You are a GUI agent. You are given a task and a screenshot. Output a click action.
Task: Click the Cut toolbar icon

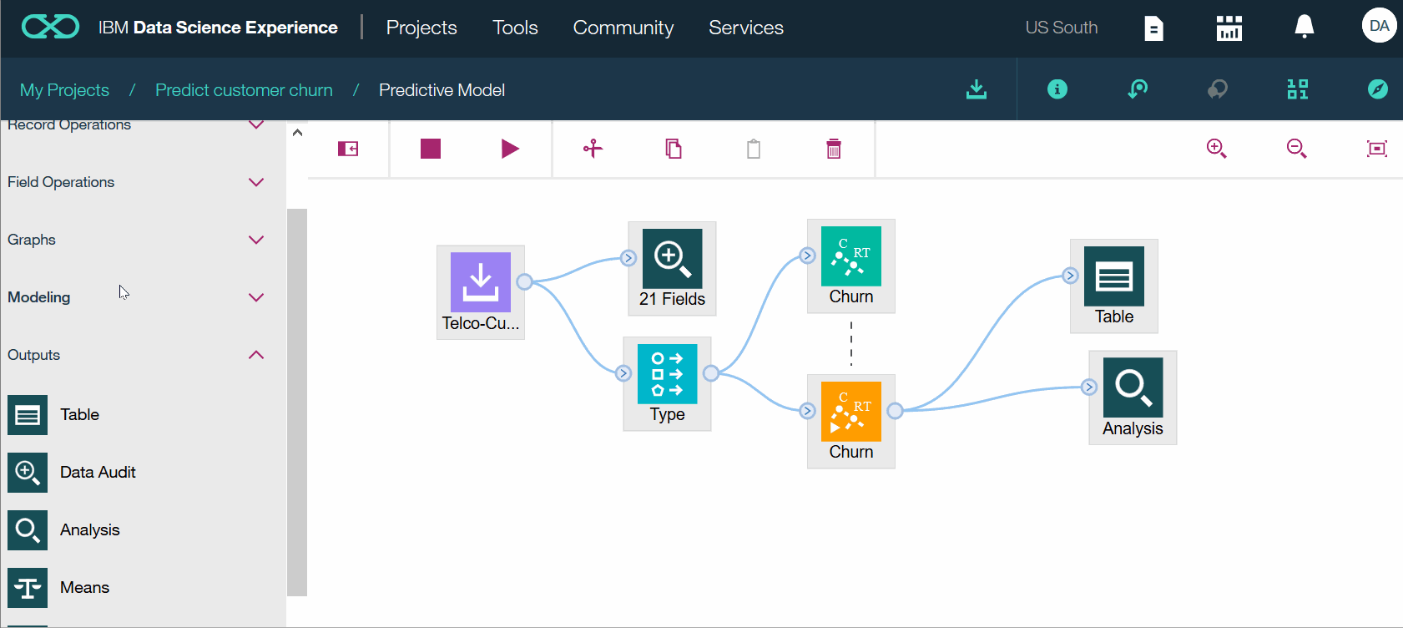coord(593,149)
